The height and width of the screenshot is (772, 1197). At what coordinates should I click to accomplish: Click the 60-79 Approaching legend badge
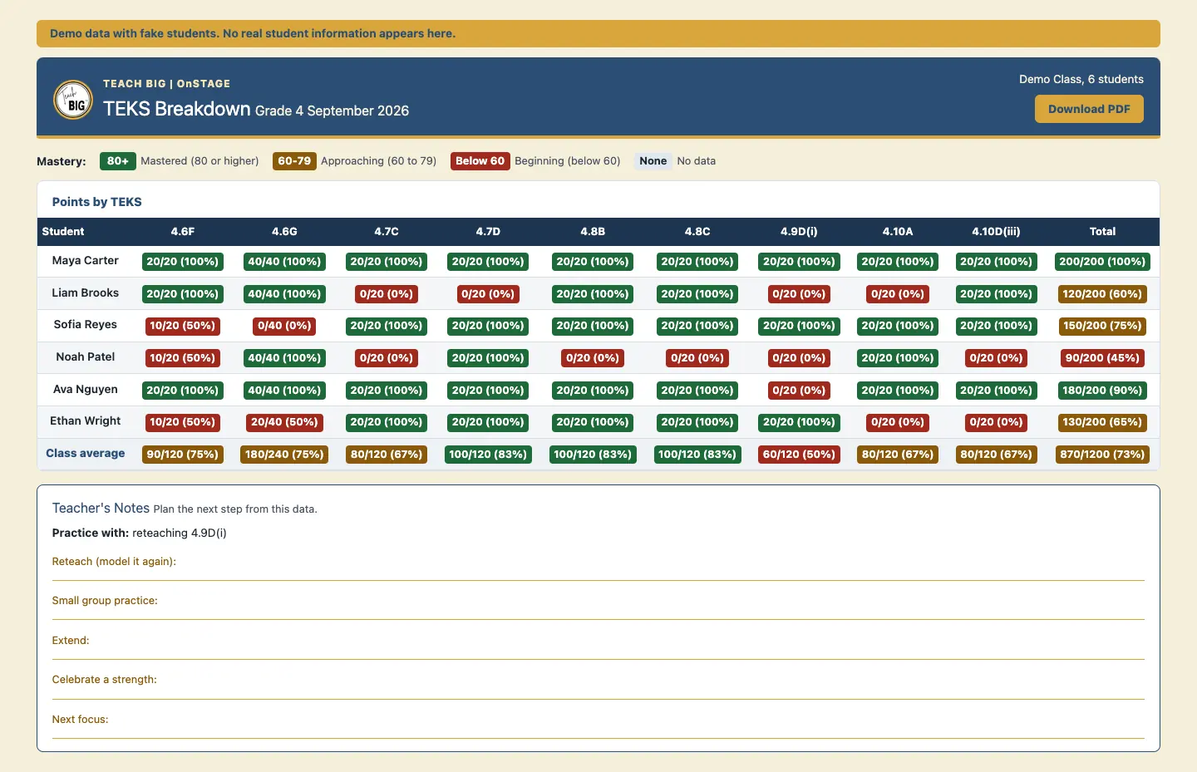click(x=294, y=161)
